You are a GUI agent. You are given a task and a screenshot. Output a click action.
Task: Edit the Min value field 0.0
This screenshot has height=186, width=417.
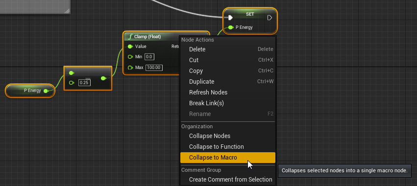[x=149, y=57]
